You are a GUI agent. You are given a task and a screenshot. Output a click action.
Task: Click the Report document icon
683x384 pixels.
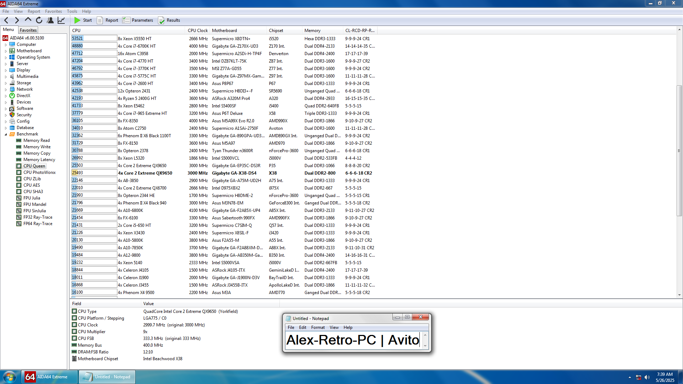point(100,20)
